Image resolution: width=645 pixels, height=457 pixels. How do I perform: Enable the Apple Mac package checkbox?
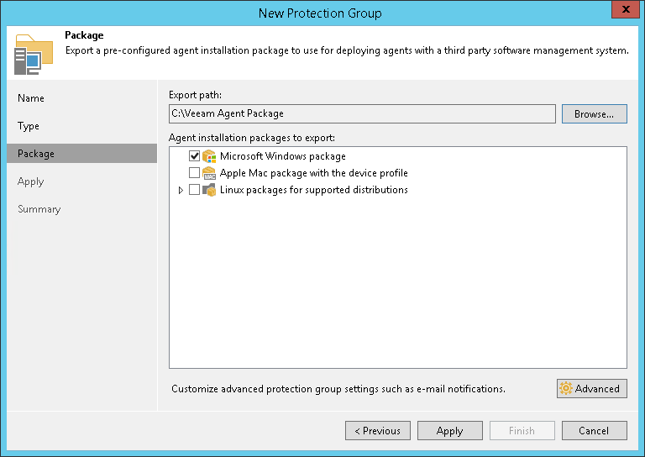[195, 173]
